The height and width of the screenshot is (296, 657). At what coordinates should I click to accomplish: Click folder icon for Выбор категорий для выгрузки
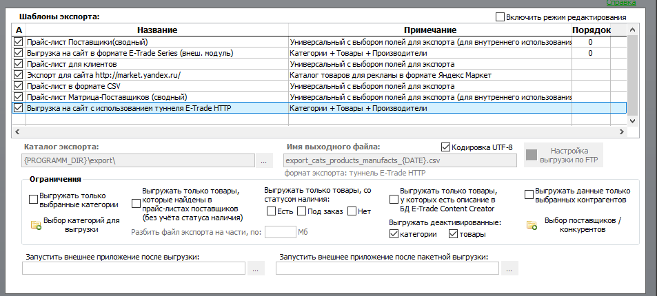(x=36, y=225)
